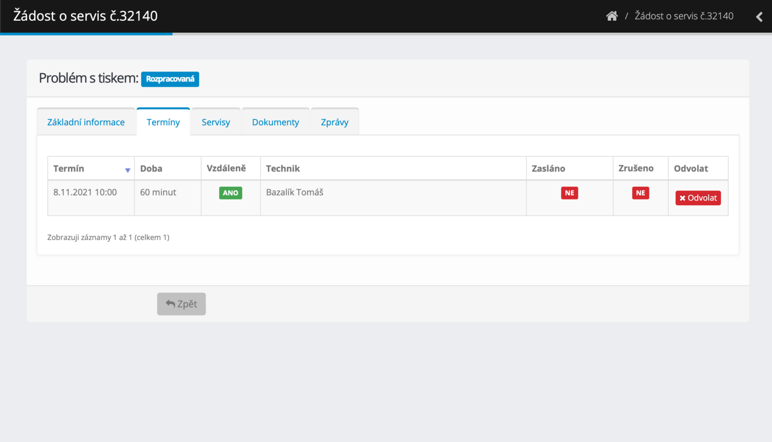Open the Základní informace tab
The image size is (772, 442).
(86, 122)
